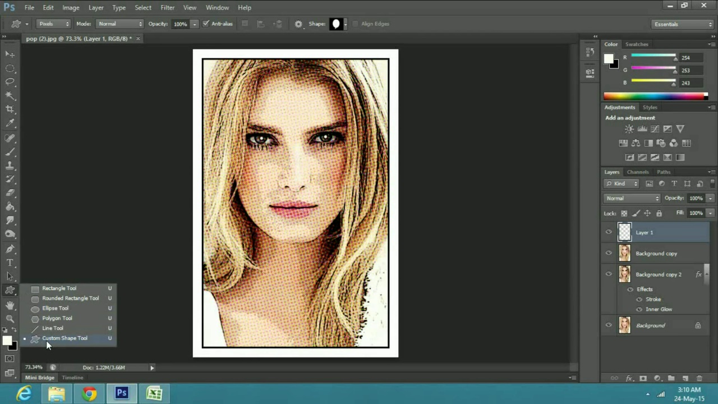Open the layer Opacity dropdown arrow
This screenshot has width=718, height=404.
[x=710, y=198]
